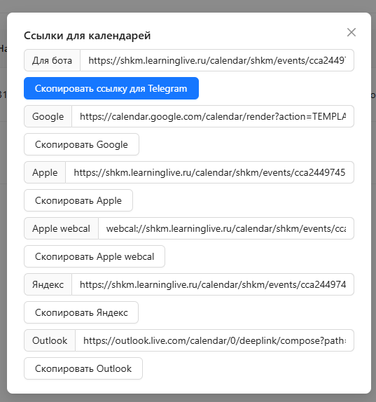
Task: Click the Apple field label
Action: (45, 172)
